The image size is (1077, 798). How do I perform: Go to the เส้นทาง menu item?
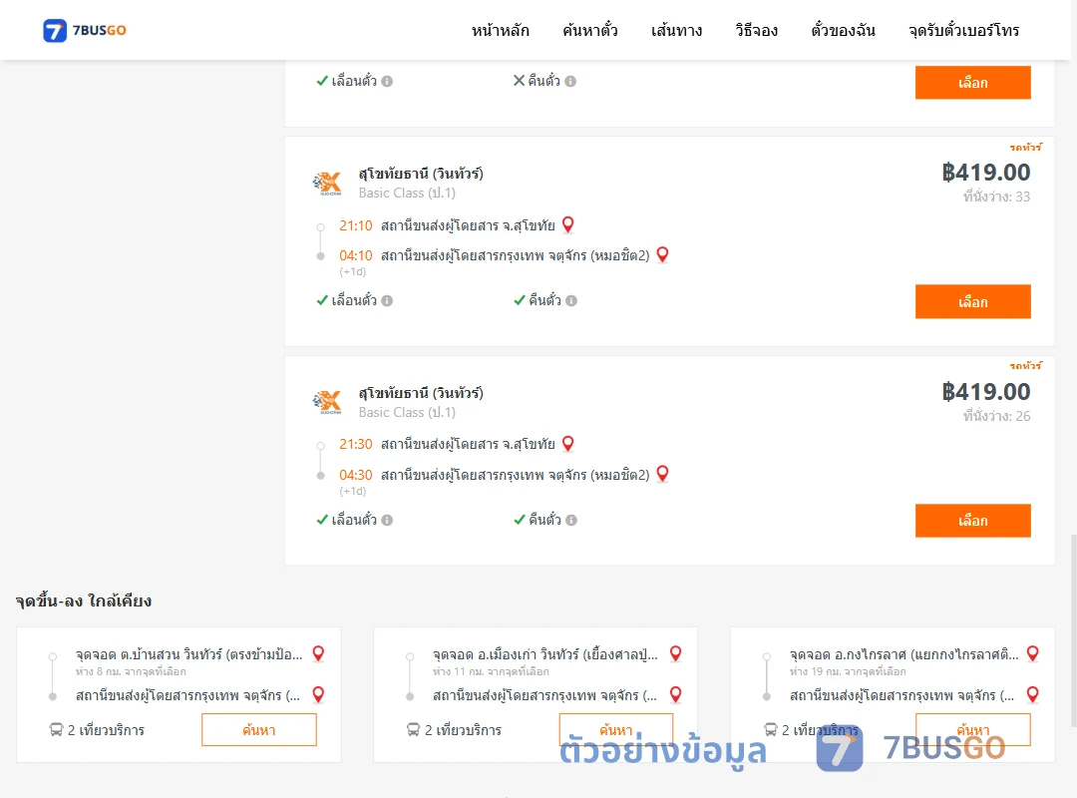pyautogui.click(x=676, y=30)
